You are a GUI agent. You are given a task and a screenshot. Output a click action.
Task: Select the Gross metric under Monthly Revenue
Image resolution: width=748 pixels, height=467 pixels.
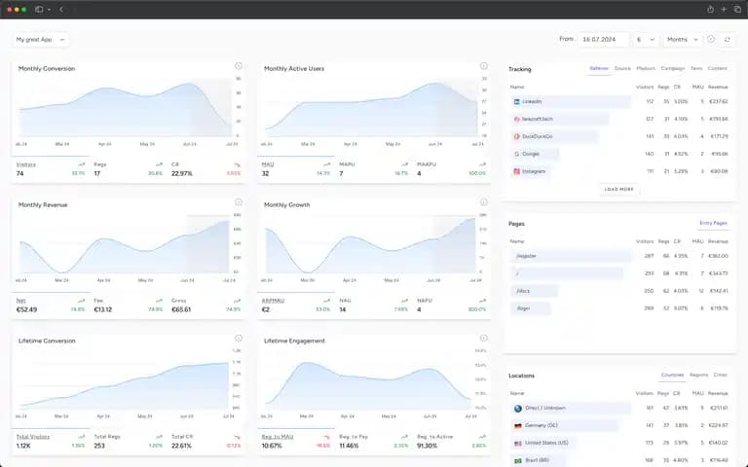point(206,305)
